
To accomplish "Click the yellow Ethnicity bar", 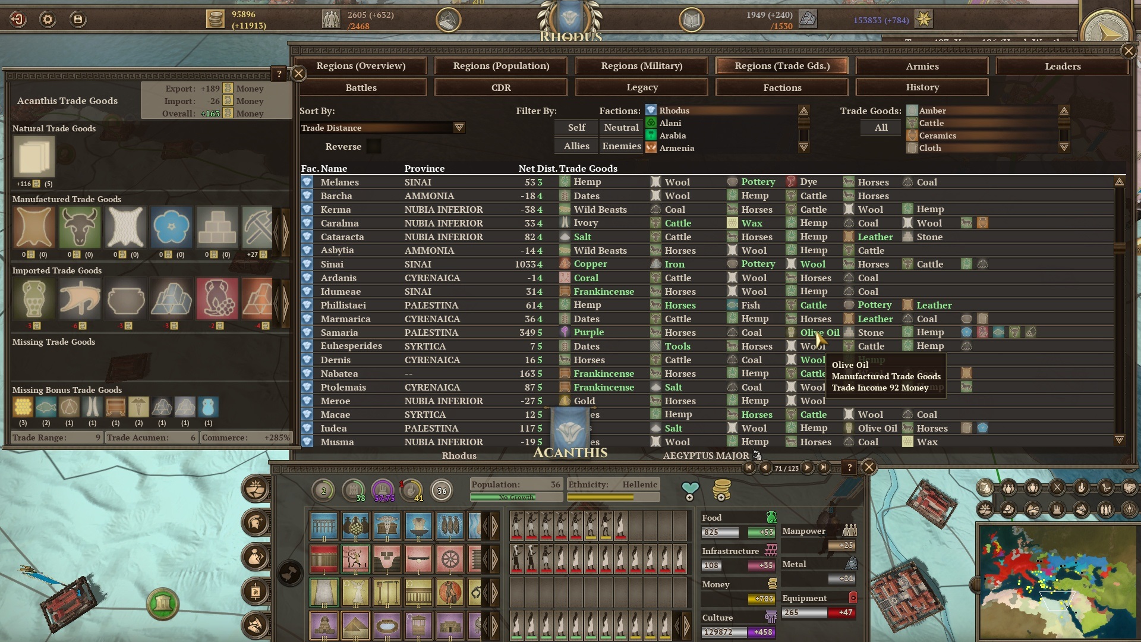I will pyautogui.click(x=613, y=497).
